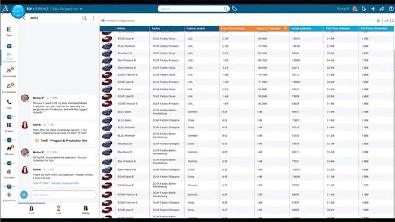Image resolution: width=395 pixels, height=222 pixels.
Task: Select car thumbnail of BLEU Premium Fremont row
Action: pyautogui.click(x=107, y=46)
